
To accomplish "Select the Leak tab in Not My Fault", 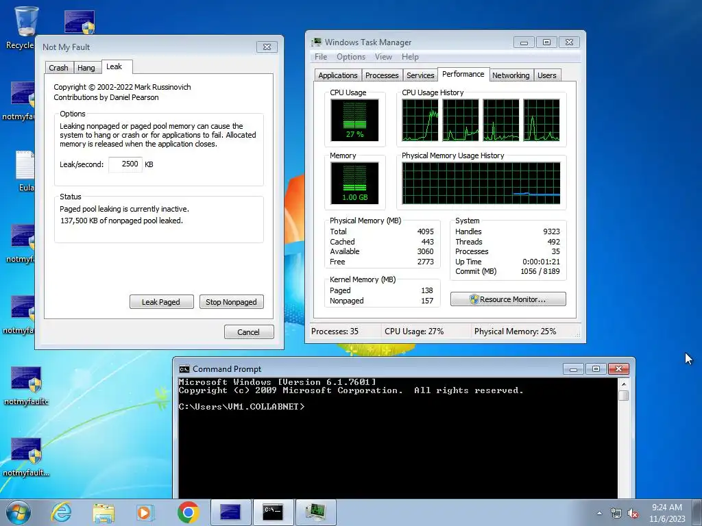I will tap(114, 66).
